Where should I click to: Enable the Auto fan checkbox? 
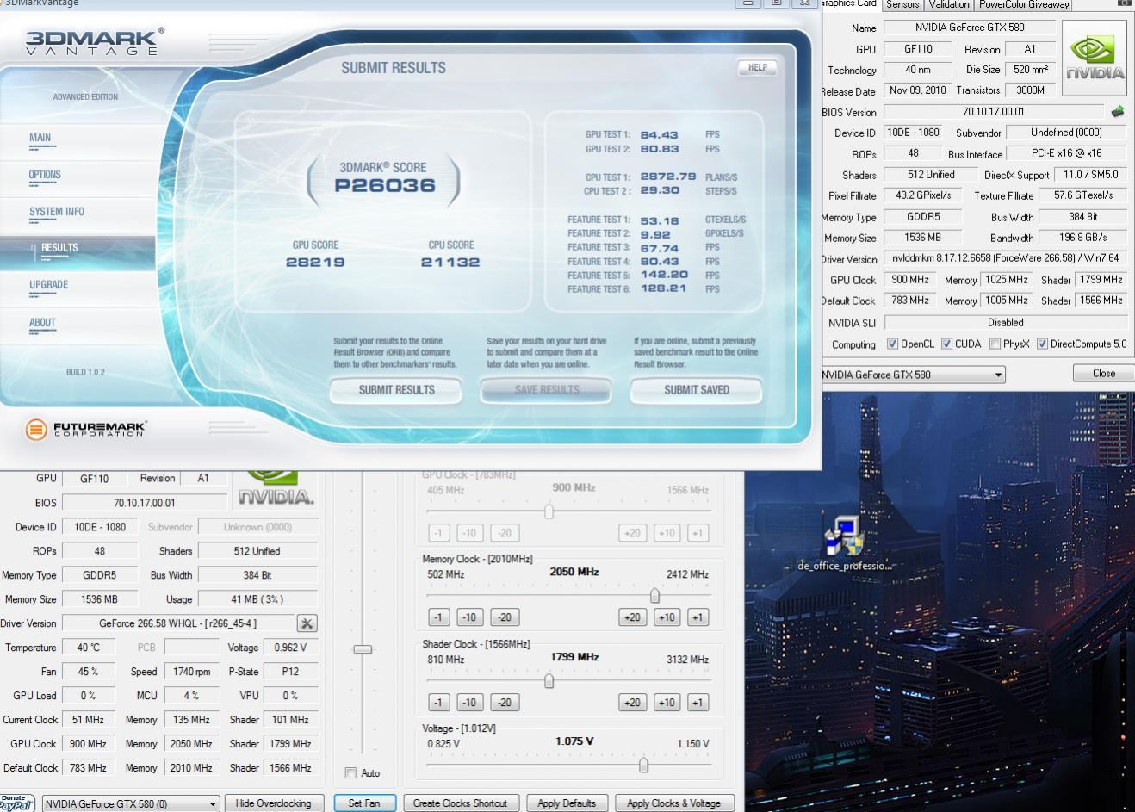pos(350,772)
